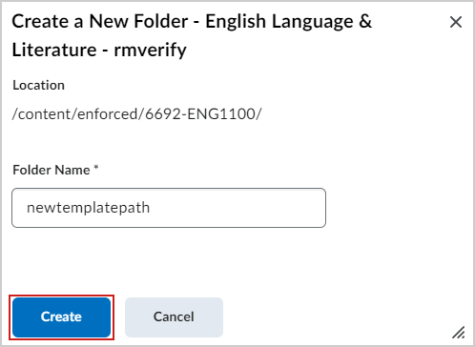Click the required asterisk next to Folder Name
Image resolution: width=475 pixels, height=347 pixels.
coord(96,167)
